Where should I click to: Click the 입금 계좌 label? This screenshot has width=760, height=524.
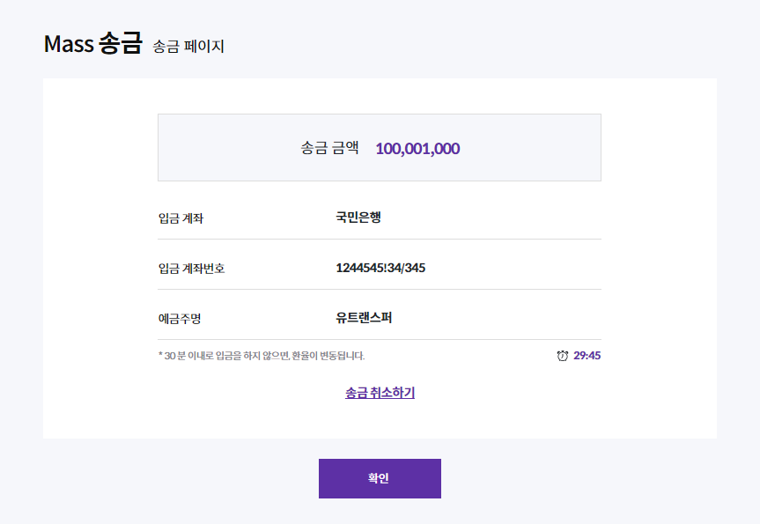coord(181,218)
